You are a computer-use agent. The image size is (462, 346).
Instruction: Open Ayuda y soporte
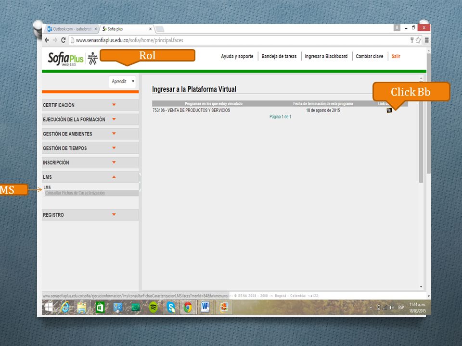pos(237,56)
